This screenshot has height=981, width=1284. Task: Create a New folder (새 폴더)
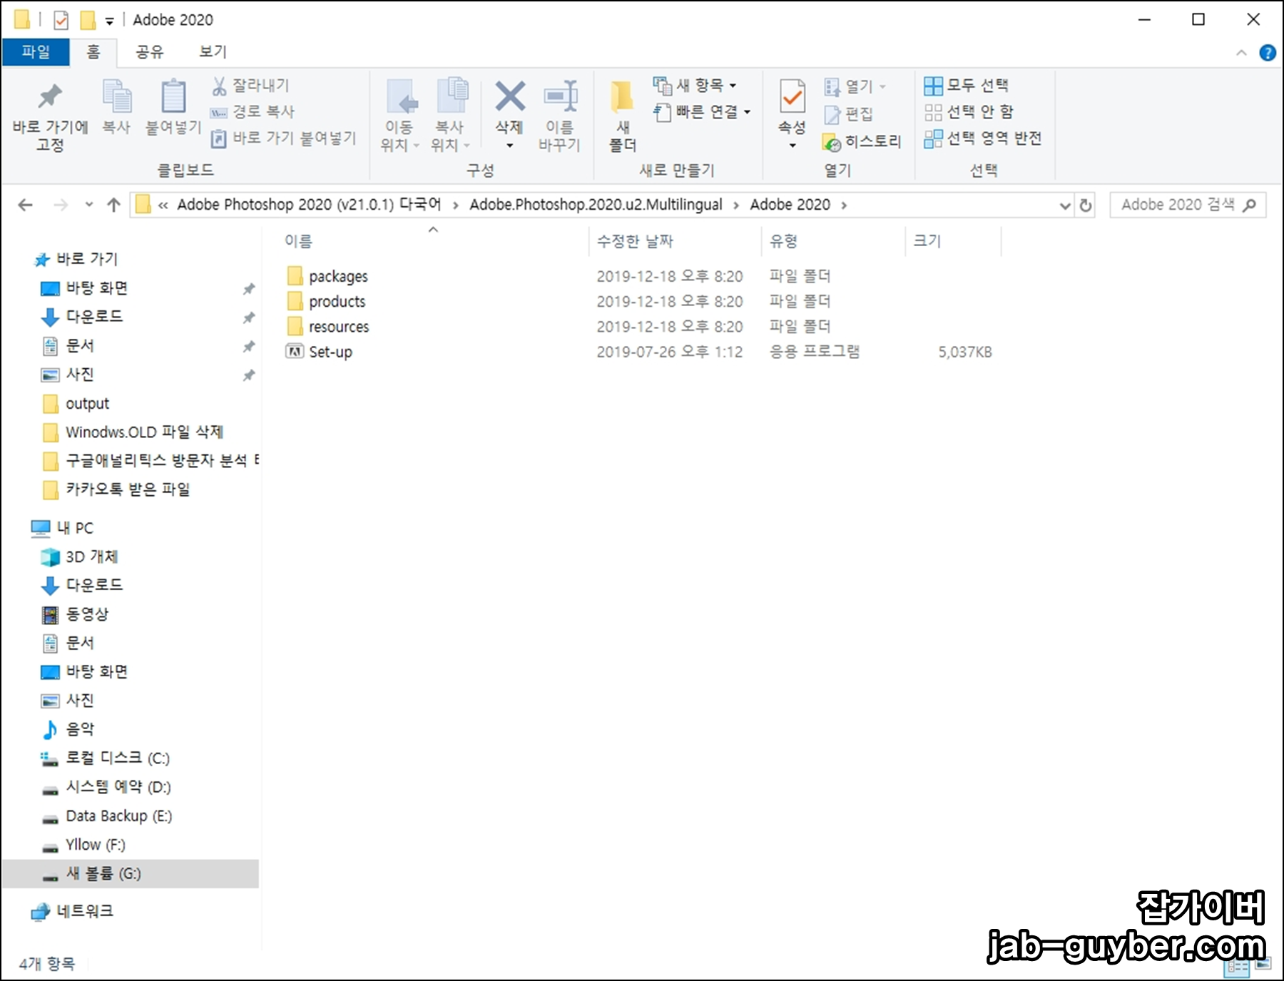point(623,116)
